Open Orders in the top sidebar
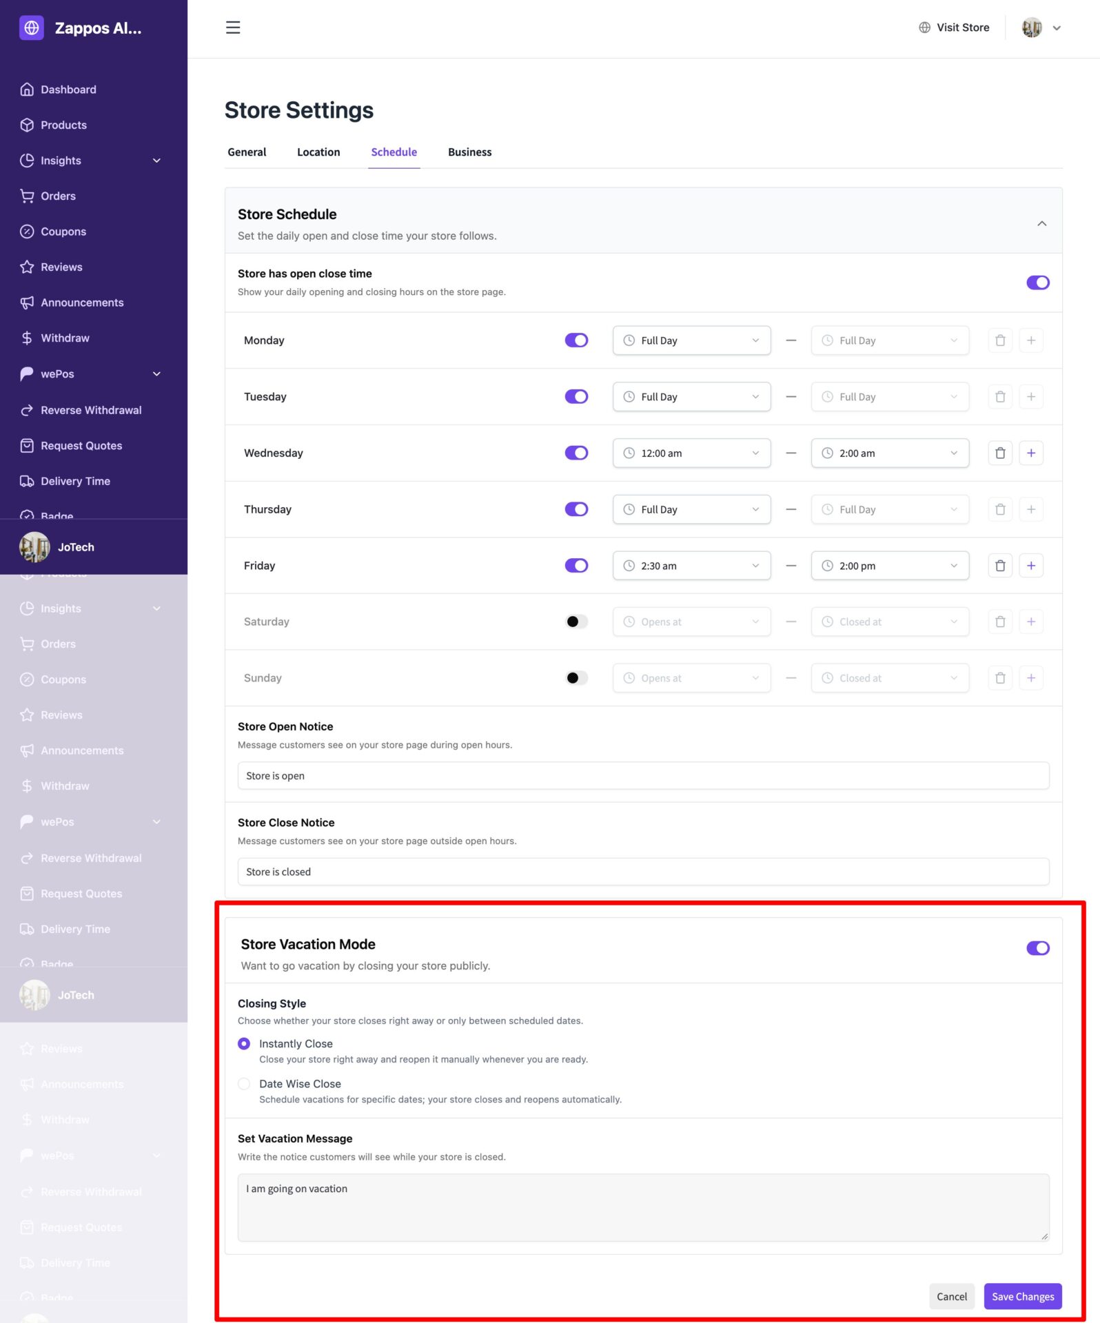 pos(58,196)
